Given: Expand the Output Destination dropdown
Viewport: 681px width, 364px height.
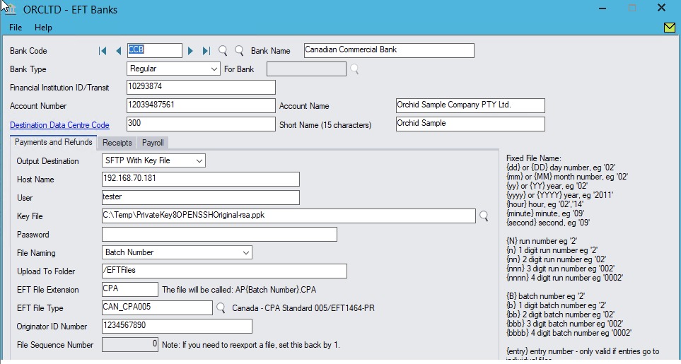Looking at the screenshot, I should click(x=199, y=160).
